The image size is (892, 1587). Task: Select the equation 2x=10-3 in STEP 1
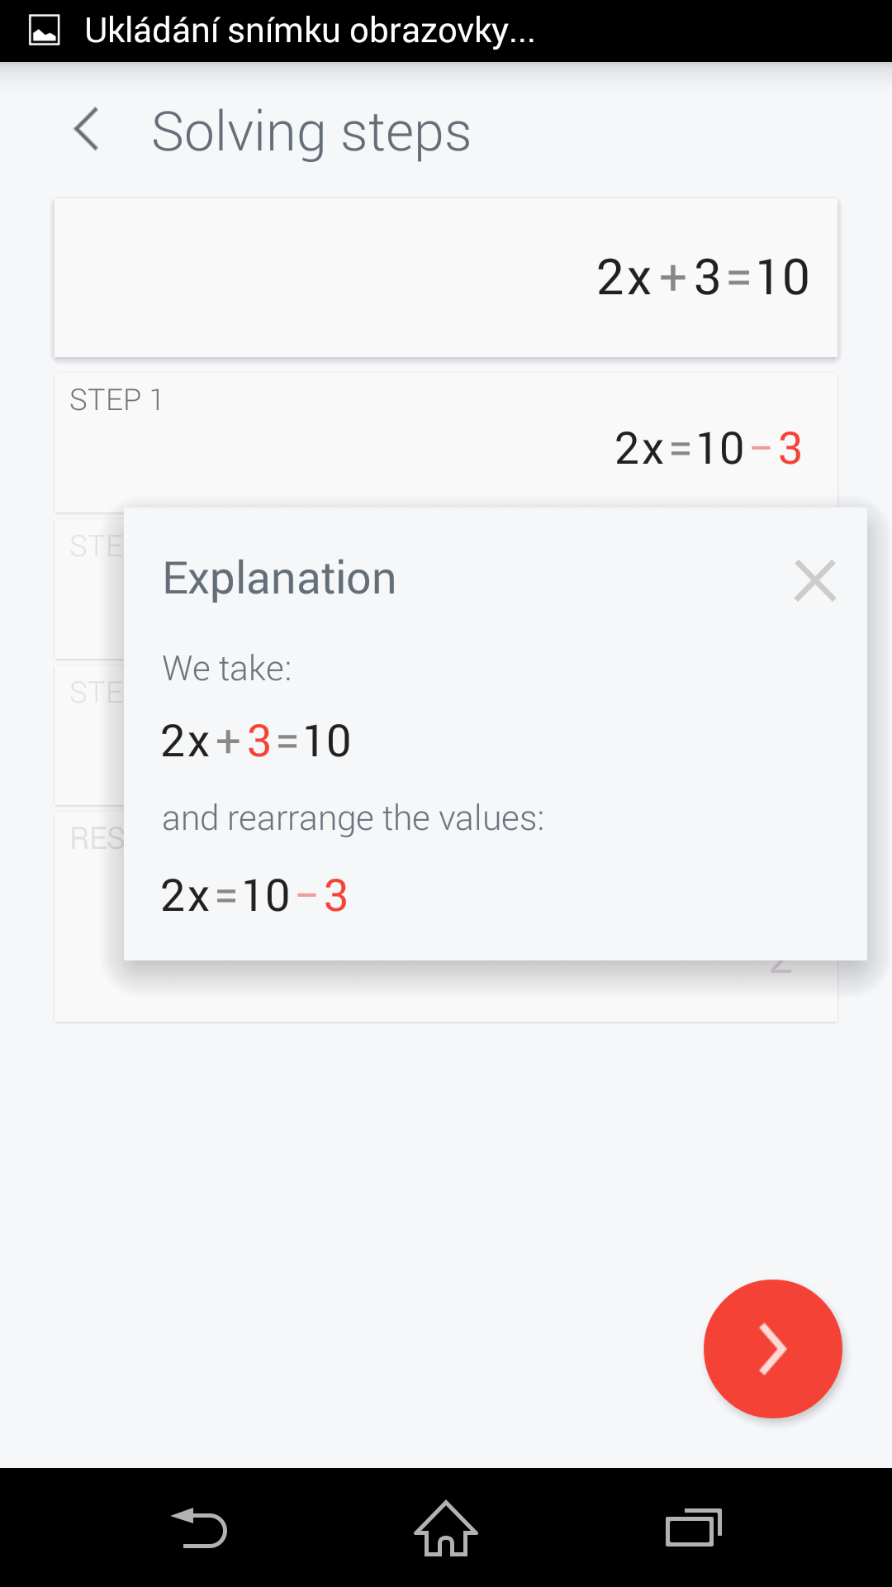pyautogui.click(x=708, y=448)
